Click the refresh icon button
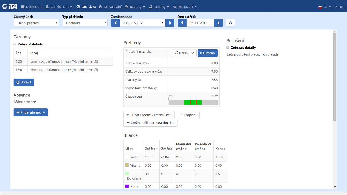The height and width of the screenshot is (195, 347). (x=230, y=23)
